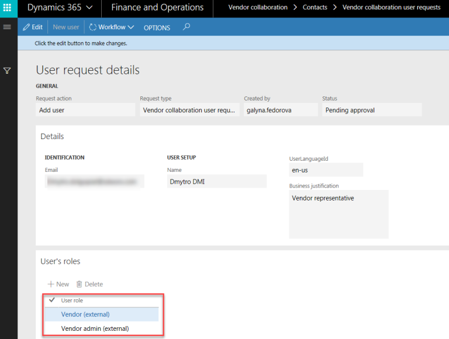Open the OPTIONS tab

[x=157, y=27]
